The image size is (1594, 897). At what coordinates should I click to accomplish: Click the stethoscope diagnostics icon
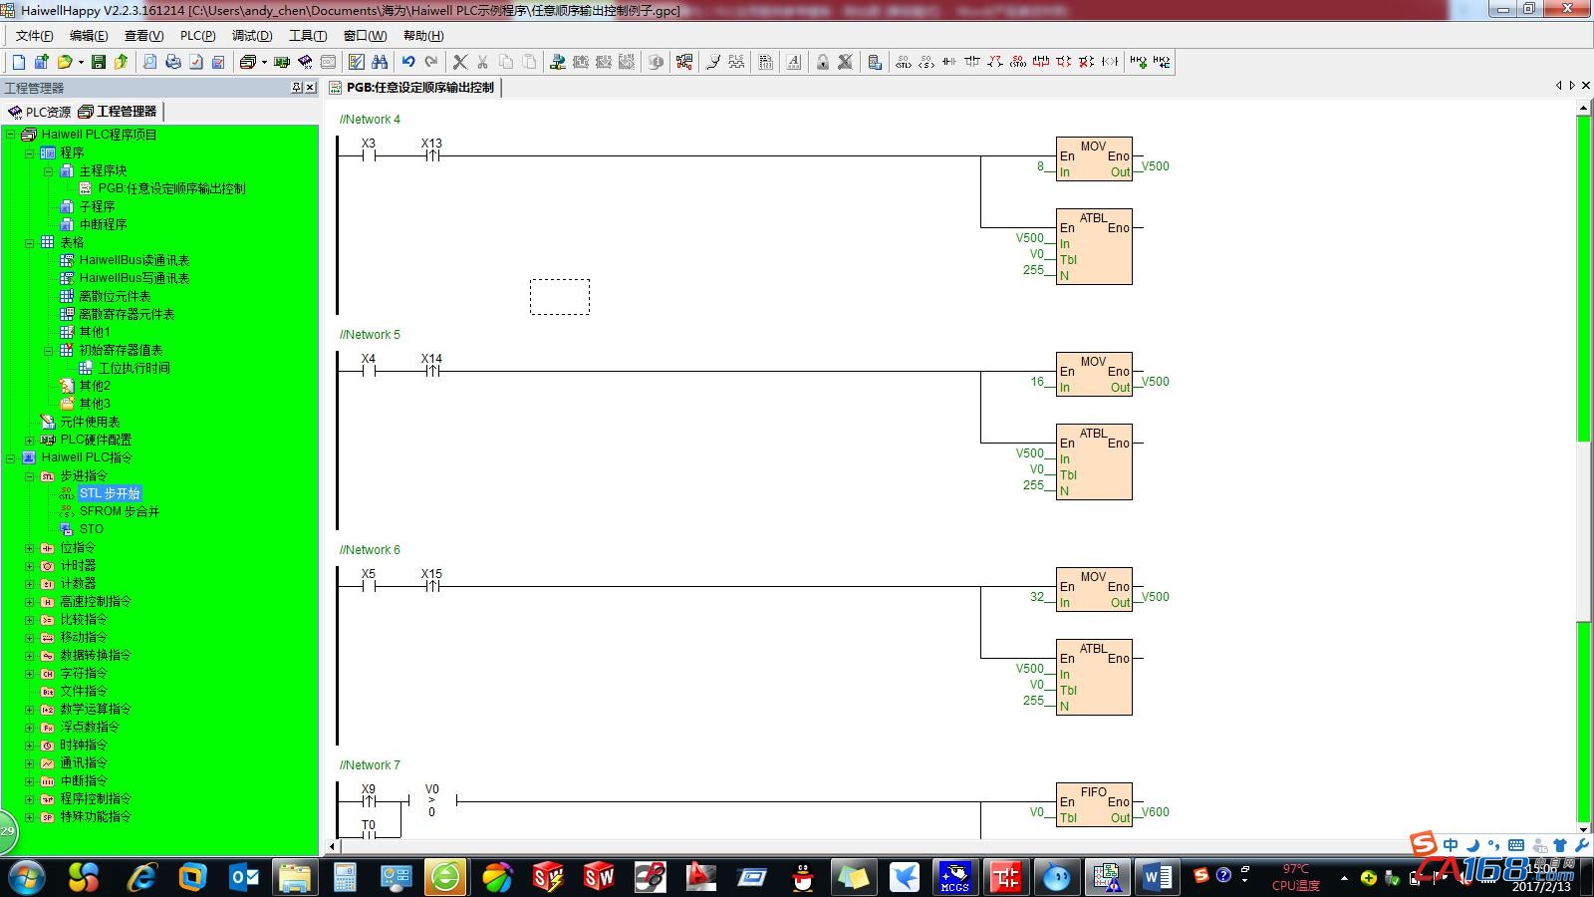(713, 62)
